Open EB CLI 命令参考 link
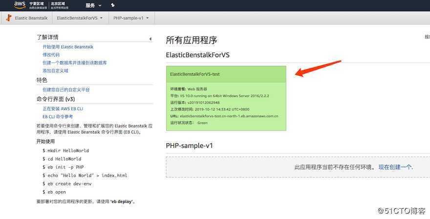 (58, 117)
